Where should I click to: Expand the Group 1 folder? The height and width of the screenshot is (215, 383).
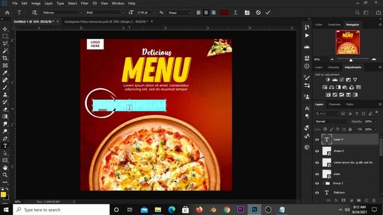click(x=323, y=183)
